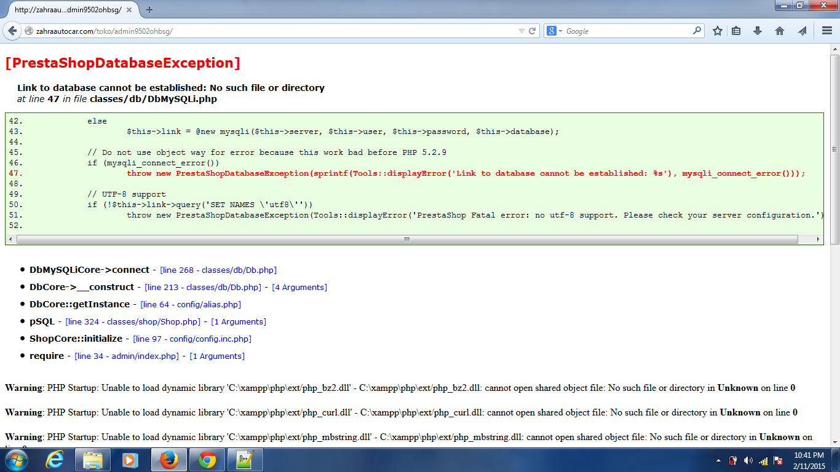The width and height of the screenshot is (840, 472).
Task: Open the Firefox hamburger menu
Action: coord(827,31)
